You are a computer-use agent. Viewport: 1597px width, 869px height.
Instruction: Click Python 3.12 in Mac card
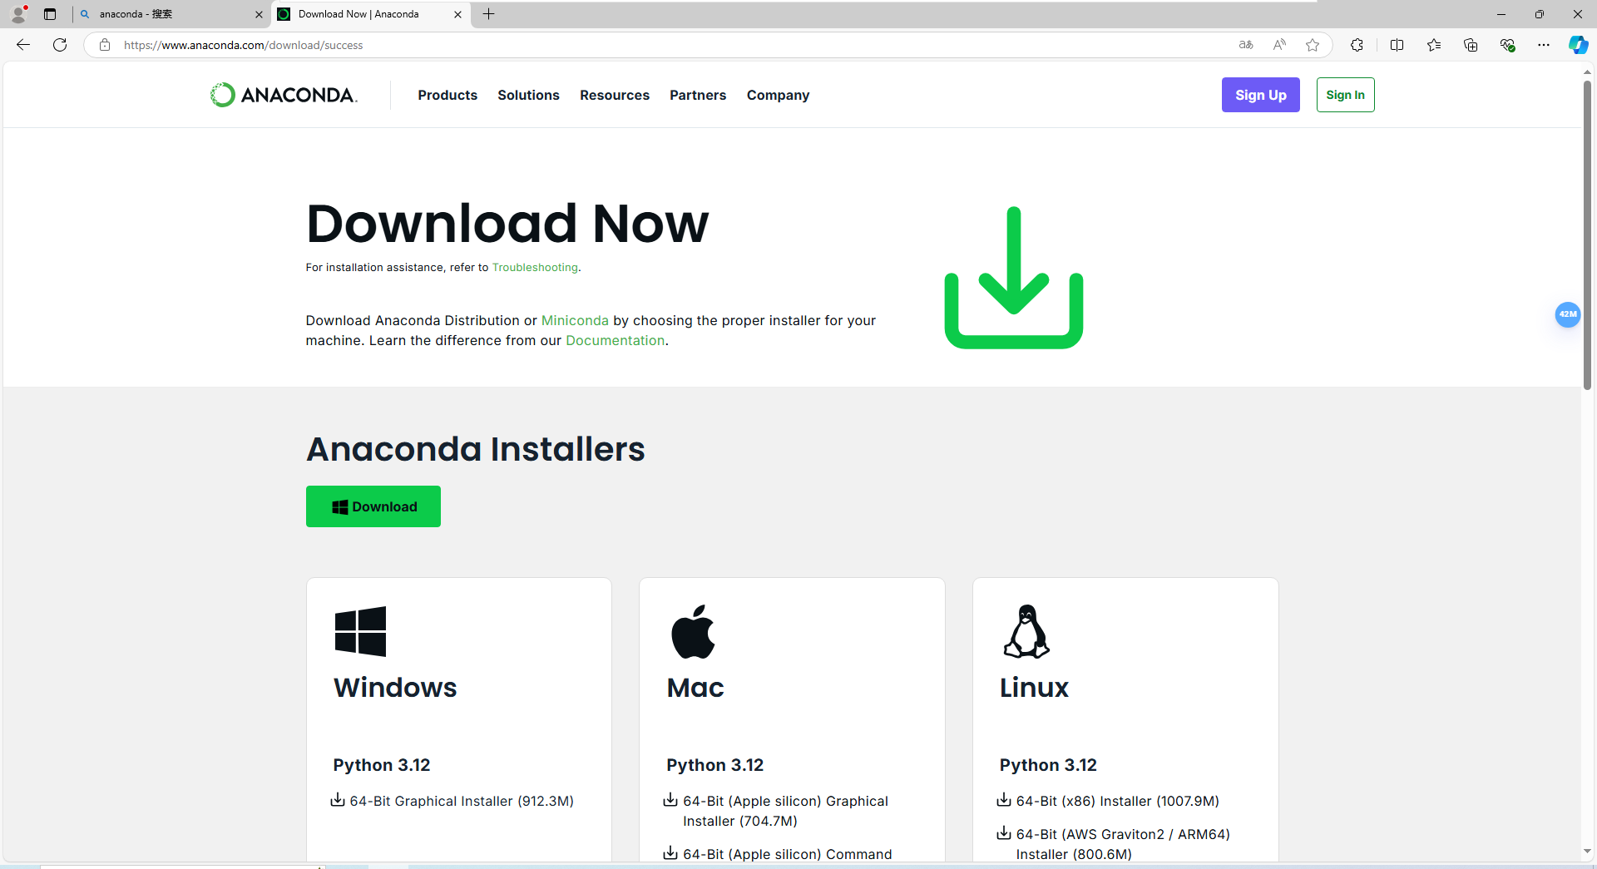[x=714, y=765]
